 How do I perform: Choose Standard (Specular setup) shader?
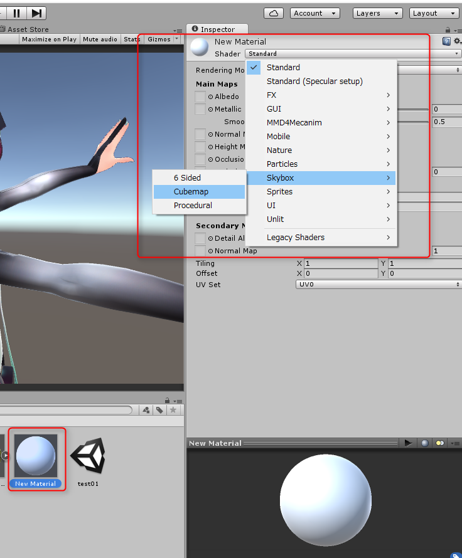pos(321,81)
